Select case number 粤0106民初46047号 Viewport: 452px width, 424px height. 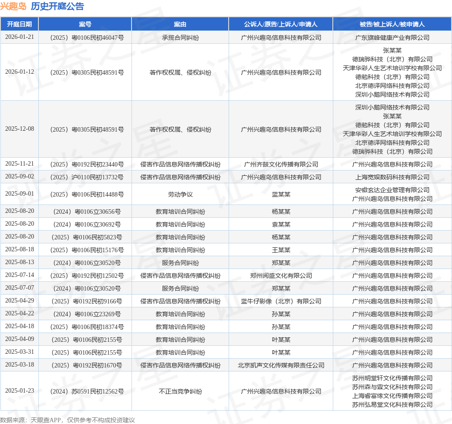click(87, 38)
